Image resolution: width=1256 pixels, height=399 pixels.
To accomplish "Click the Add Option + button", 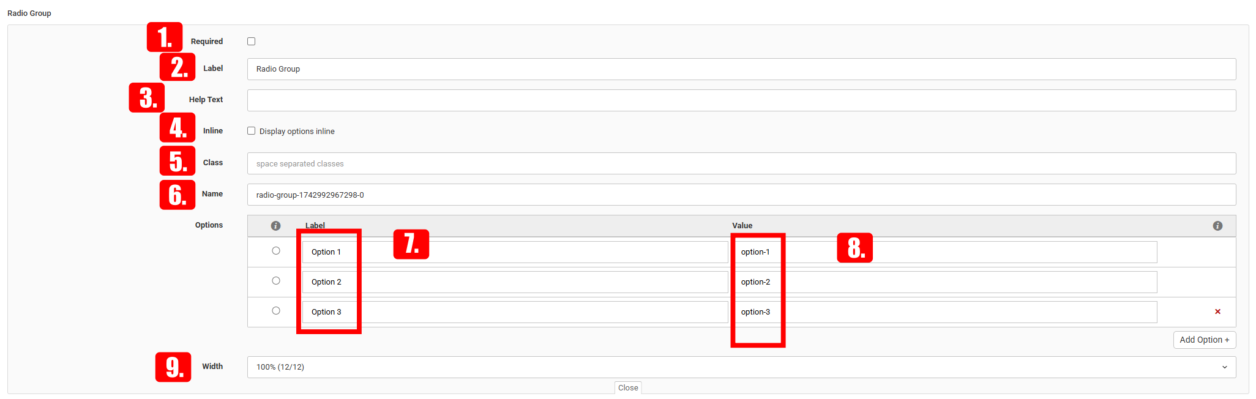I will pos(1204,340).
